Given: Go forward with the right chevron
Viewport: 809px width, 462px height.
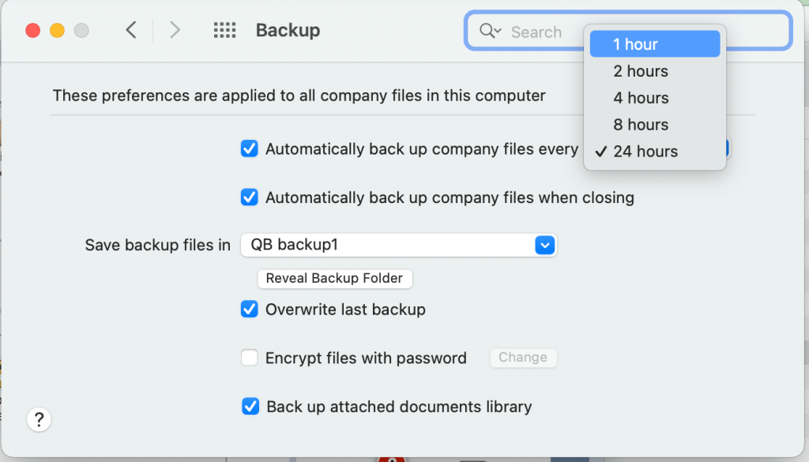Looking at the screenshot, I should (175, 30).
